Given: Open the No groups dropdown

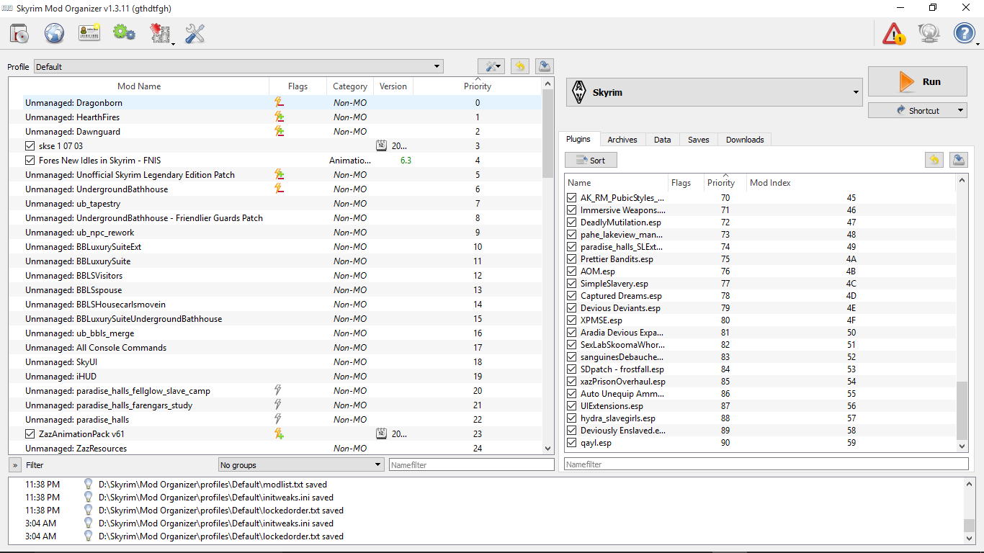Looking at the screenshot, I should click(301, 465).
